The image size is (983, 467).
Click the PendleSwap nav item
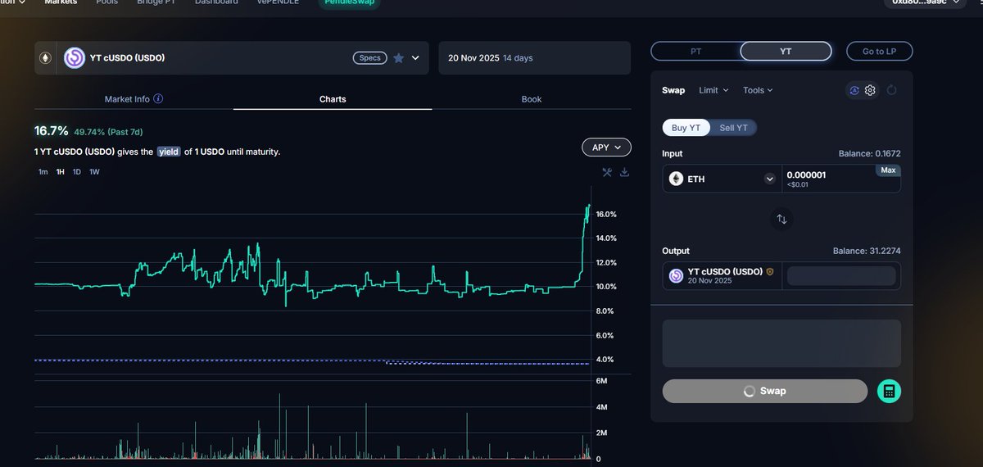coord(349,2)
